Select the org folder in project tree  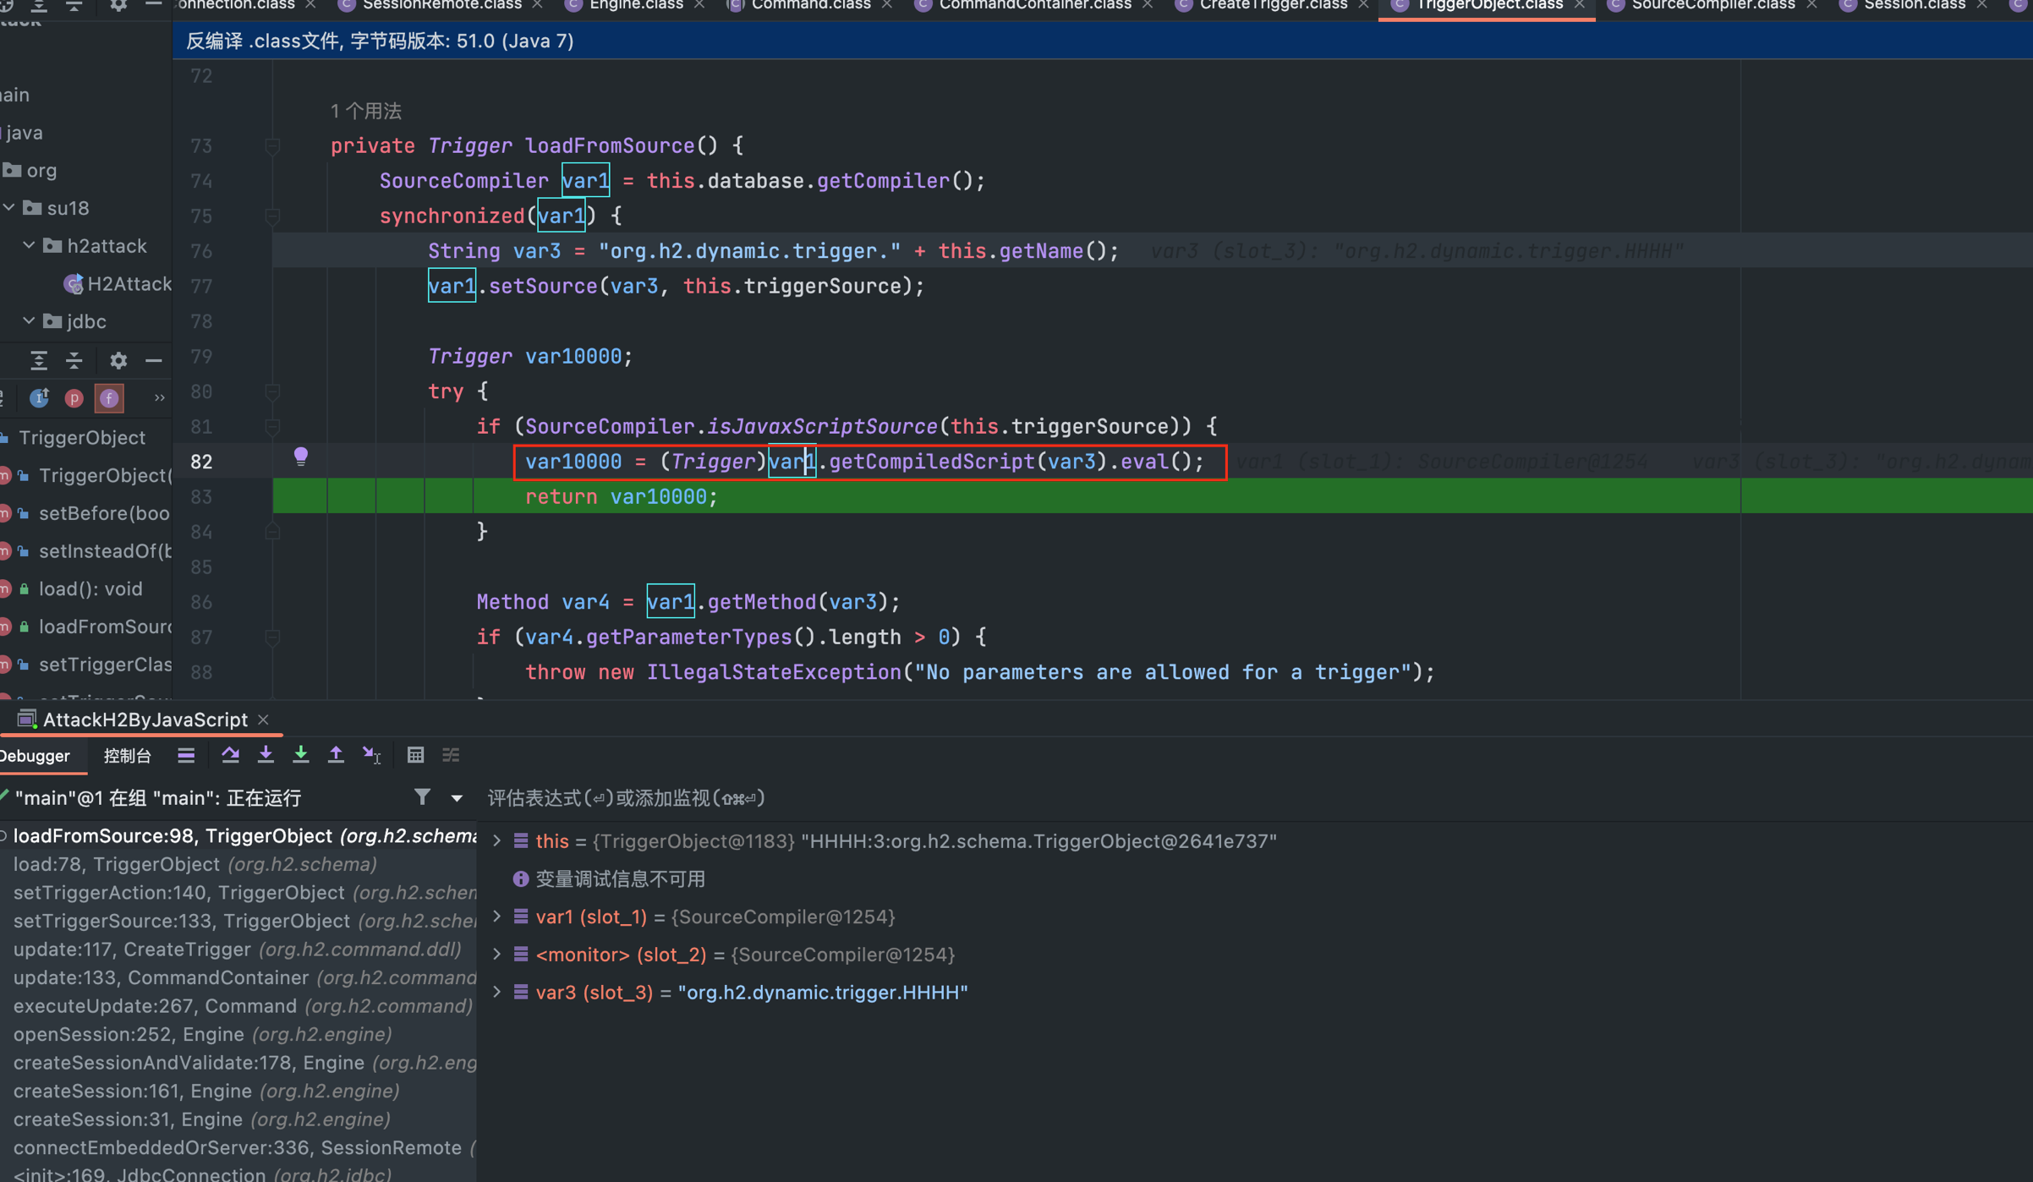click(x=41, y=170)
